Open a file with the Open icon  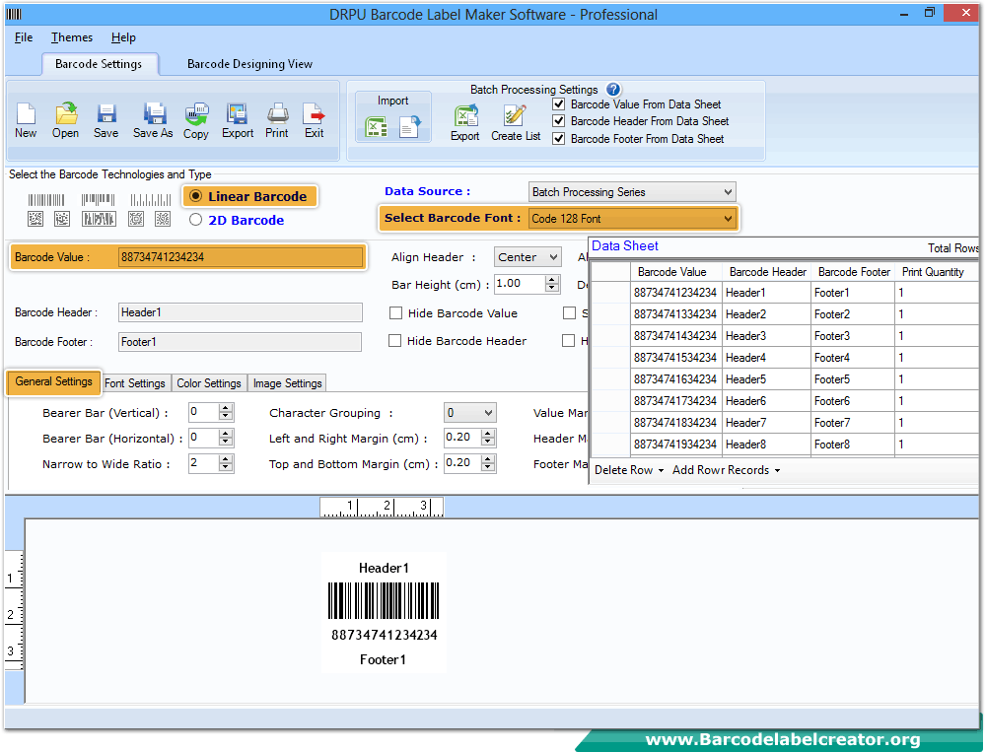point(66,113)
